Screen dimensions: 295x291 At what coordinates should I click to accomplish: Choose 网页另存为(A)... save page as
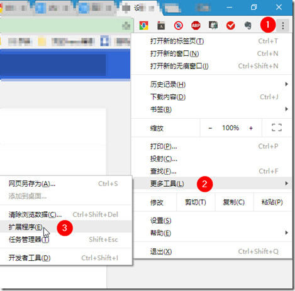(65, 184)
